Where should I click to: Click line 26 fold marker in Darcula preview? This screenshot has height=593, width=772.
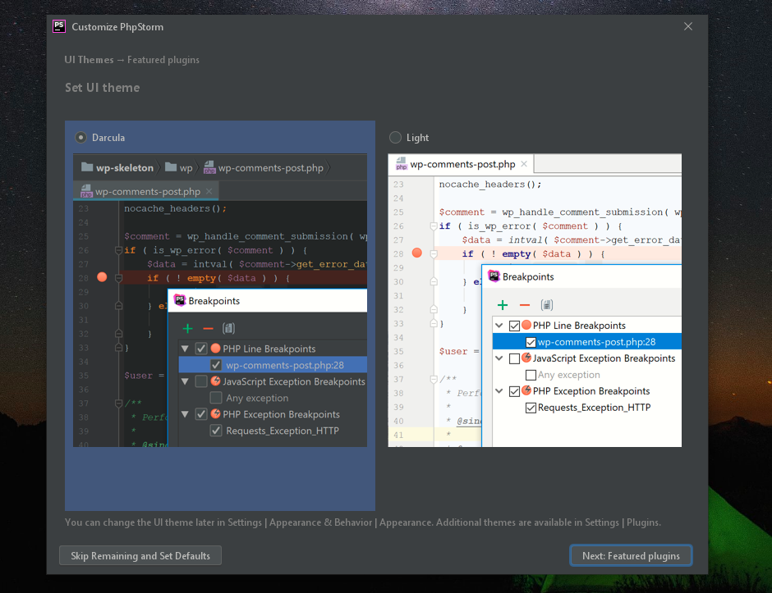click(118, 250)
